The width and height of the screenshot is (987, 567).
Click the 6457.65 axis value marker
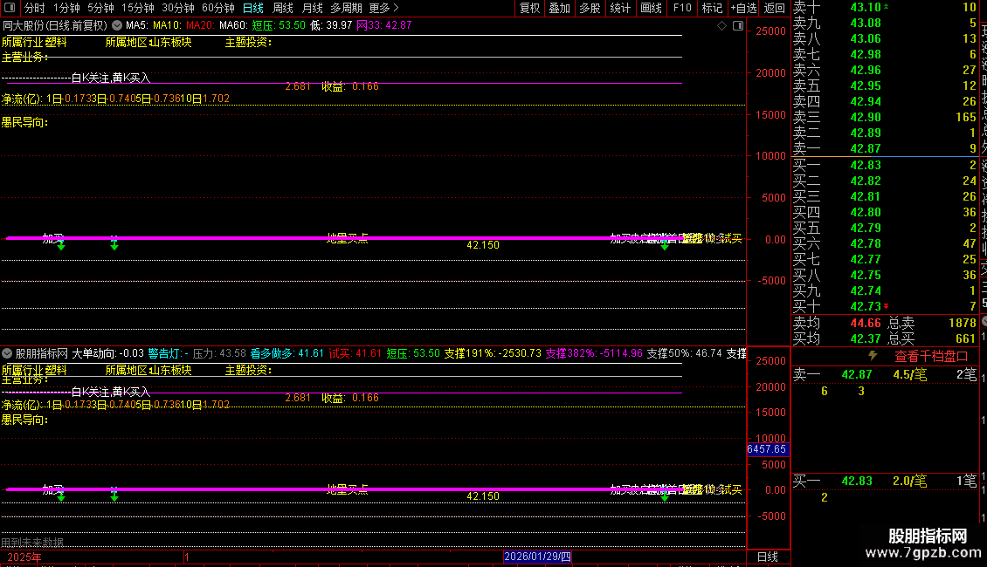click(x=767, y=449)
